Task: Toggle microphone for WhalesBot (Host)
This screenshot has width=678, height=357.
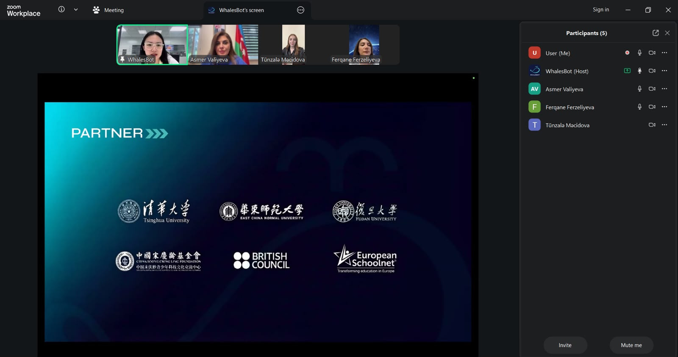Action: (x=640, y=71)
